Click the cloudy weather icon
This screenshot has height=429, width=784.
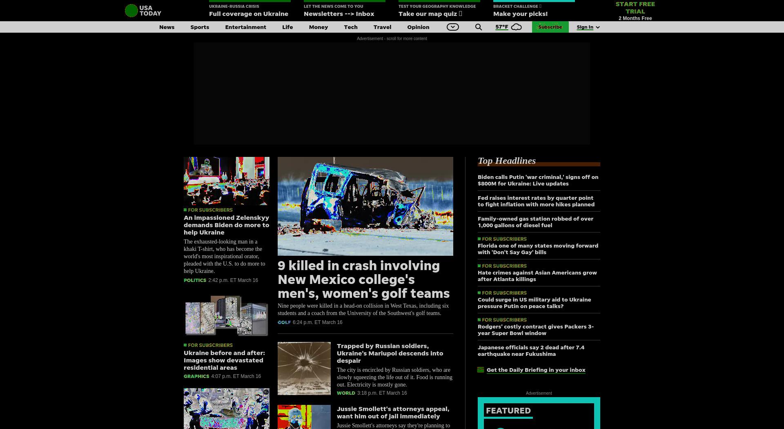(x=517, y=27)
